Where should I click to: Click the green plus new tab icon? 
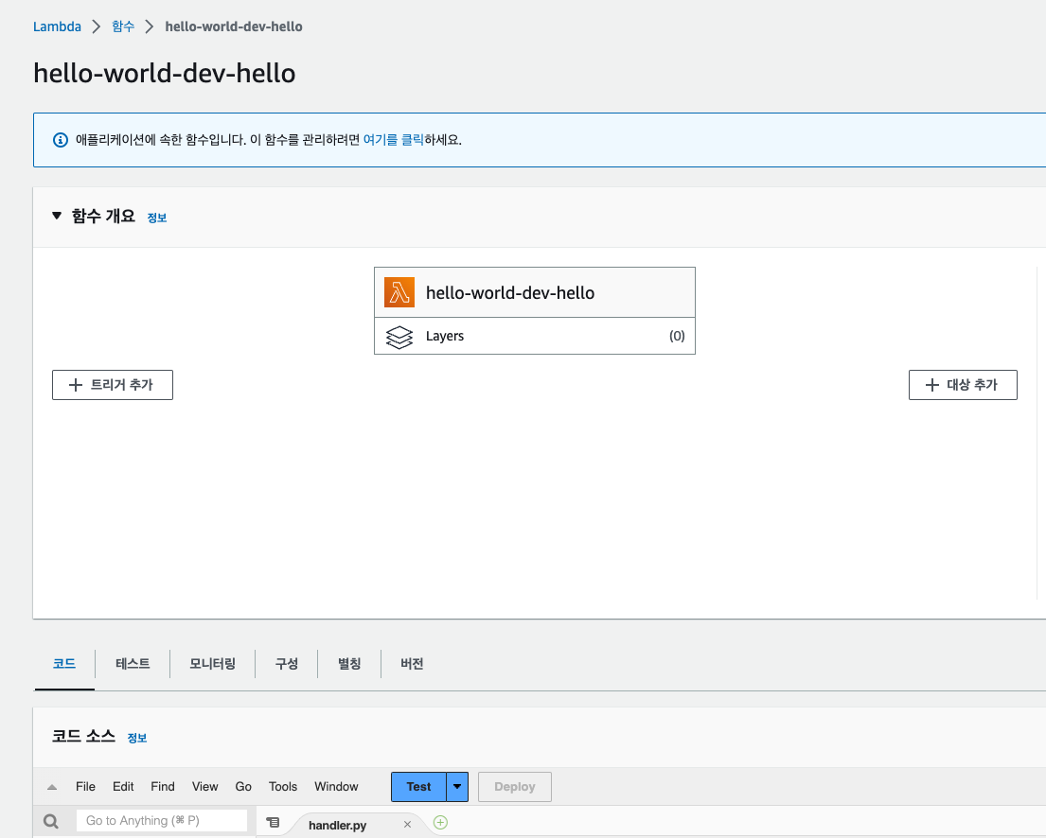440,823
